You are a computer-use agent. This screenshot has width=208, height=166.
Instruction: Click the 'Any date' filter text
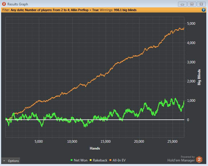(x=17, y=10)
